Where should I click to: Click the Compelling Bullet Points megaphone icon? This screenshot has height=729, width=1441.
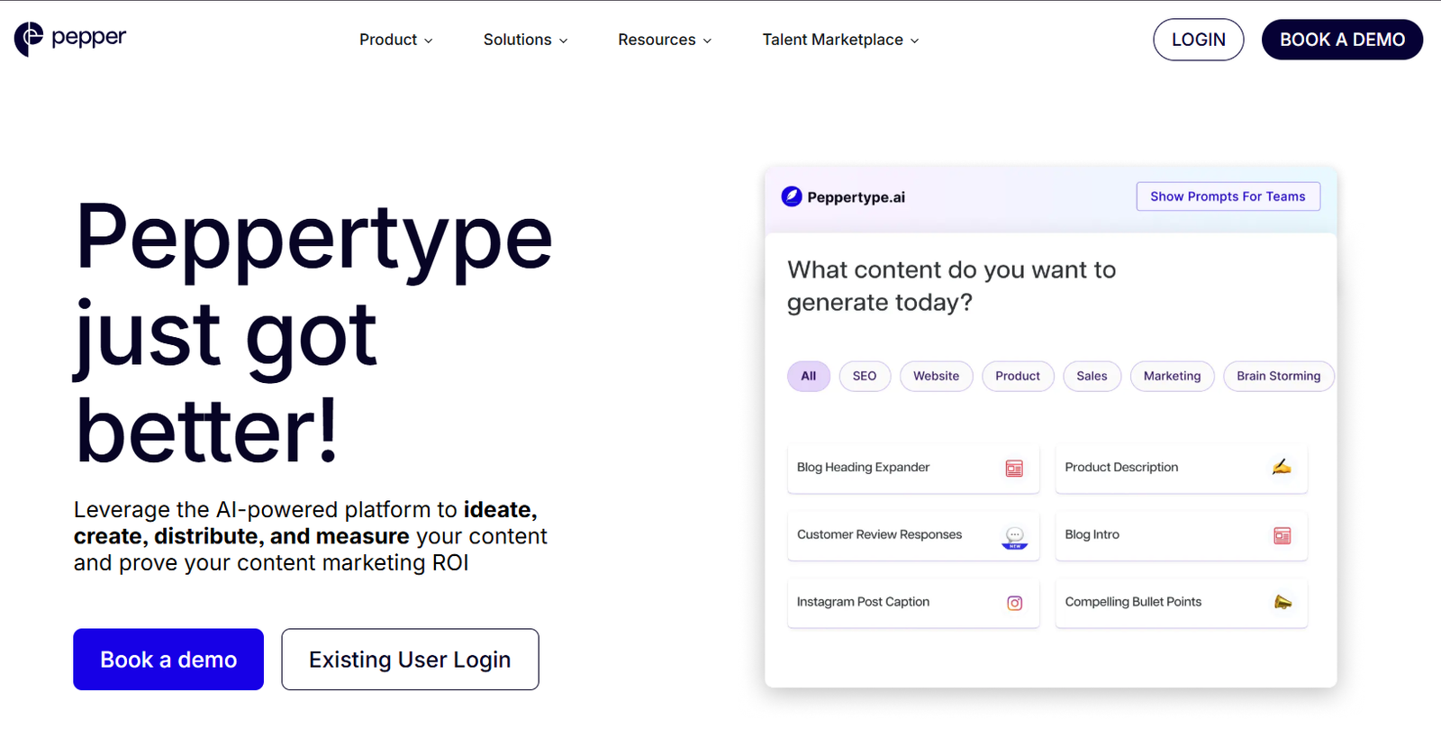coord(1282,602)
